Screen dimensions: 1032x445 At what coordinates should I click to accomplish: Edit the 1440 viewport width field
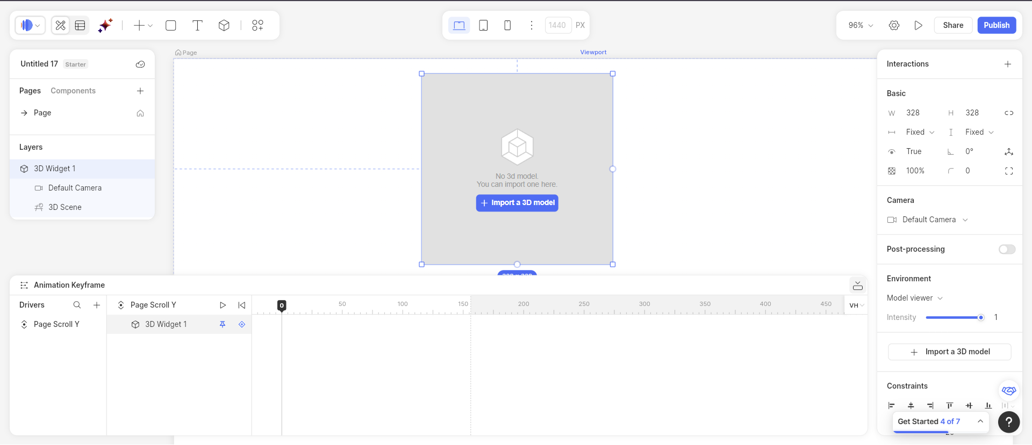pos(558,25)
